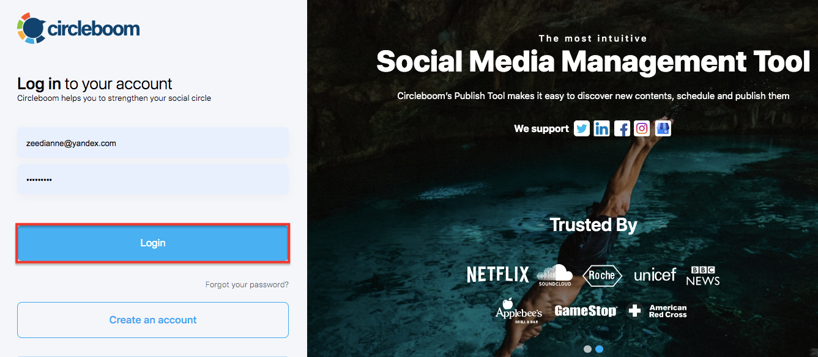
Task: Select the password input field
Action: [152, 179]
